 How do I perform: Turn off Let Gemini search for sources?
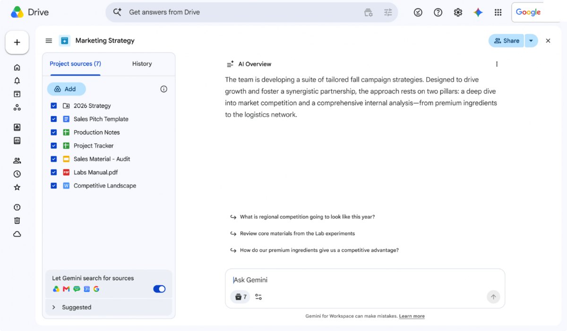[x=159, y=289]
